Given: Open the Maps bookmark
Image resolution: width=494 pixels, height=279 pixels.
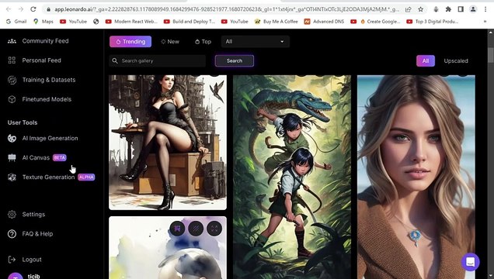Looking at the screenshot, I should (x=43, y=22).
